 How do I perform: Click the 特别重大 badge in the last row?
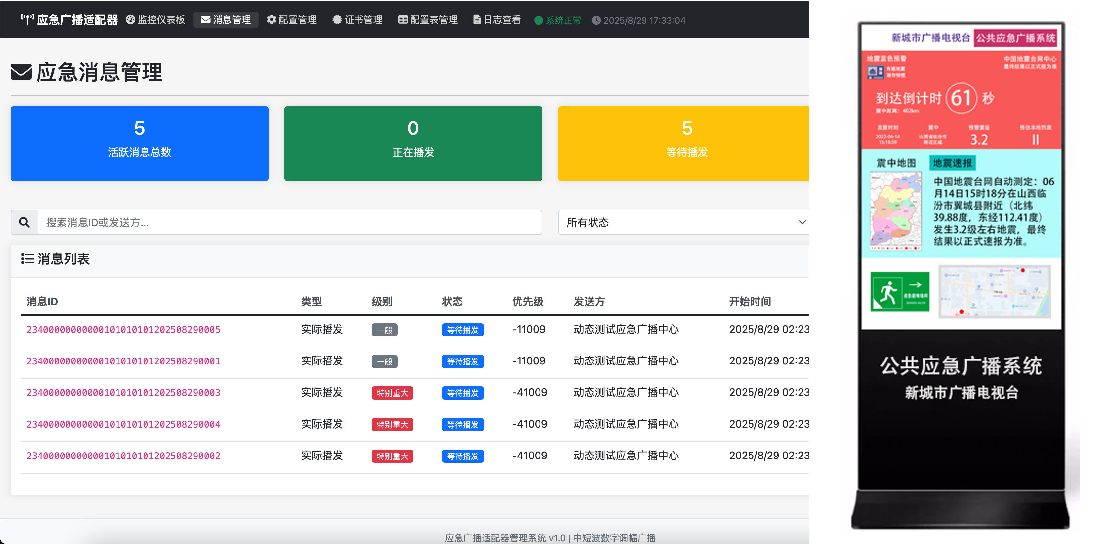point(392,456)
